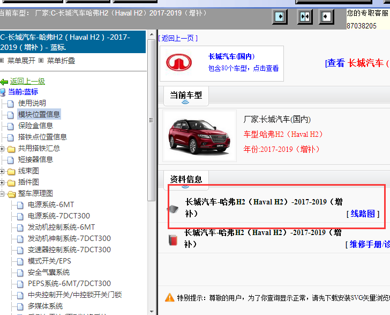390x315 pixels.
Task: Select 模块位置信息 in the tree
Action: 39,114
